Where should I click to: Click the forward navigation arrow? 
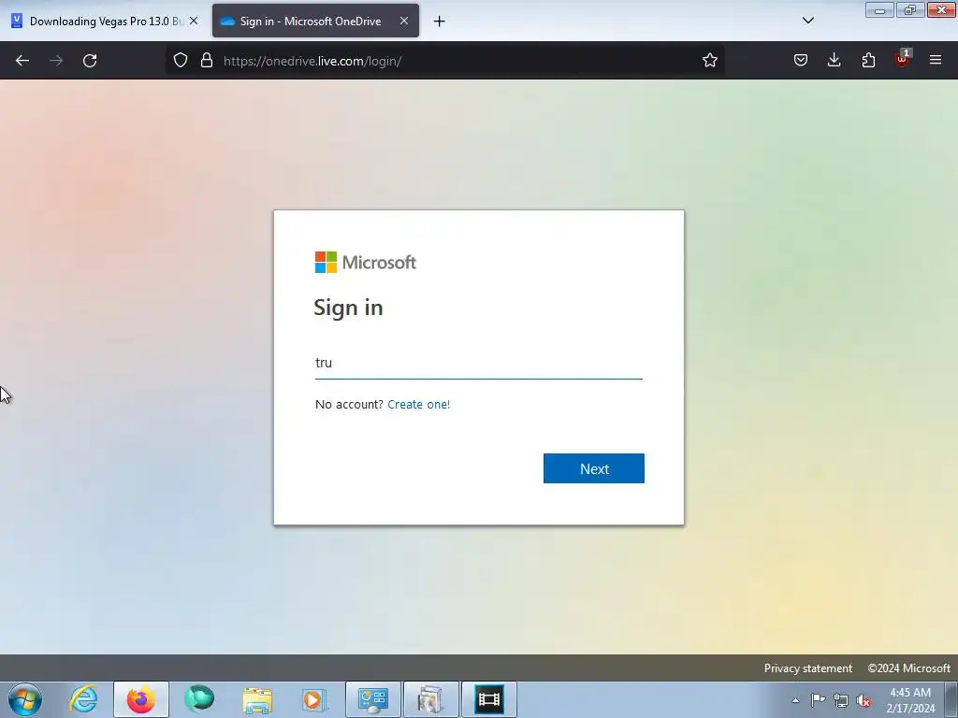tap(56, 61)
